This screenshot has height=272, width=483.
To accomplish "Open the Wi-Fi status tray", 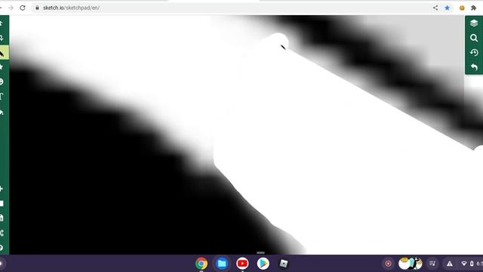I will pos(464,264).
